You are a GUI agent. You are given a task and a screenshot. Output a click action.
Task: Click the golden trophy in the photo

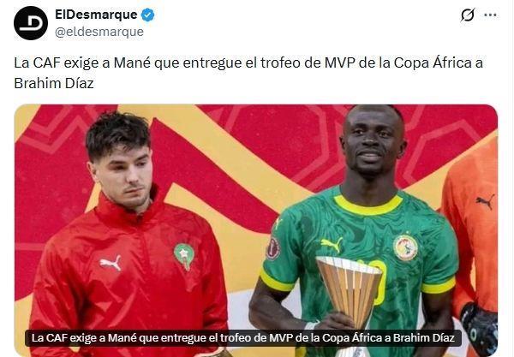(350, 291)
